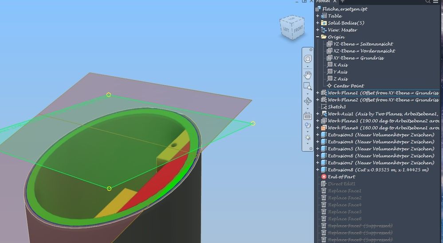The height and width of the screenshot is (243, 443).
Task: Click the LEFT face of the ViewCube
Action: pyautogui.click(x=286, y=29)
